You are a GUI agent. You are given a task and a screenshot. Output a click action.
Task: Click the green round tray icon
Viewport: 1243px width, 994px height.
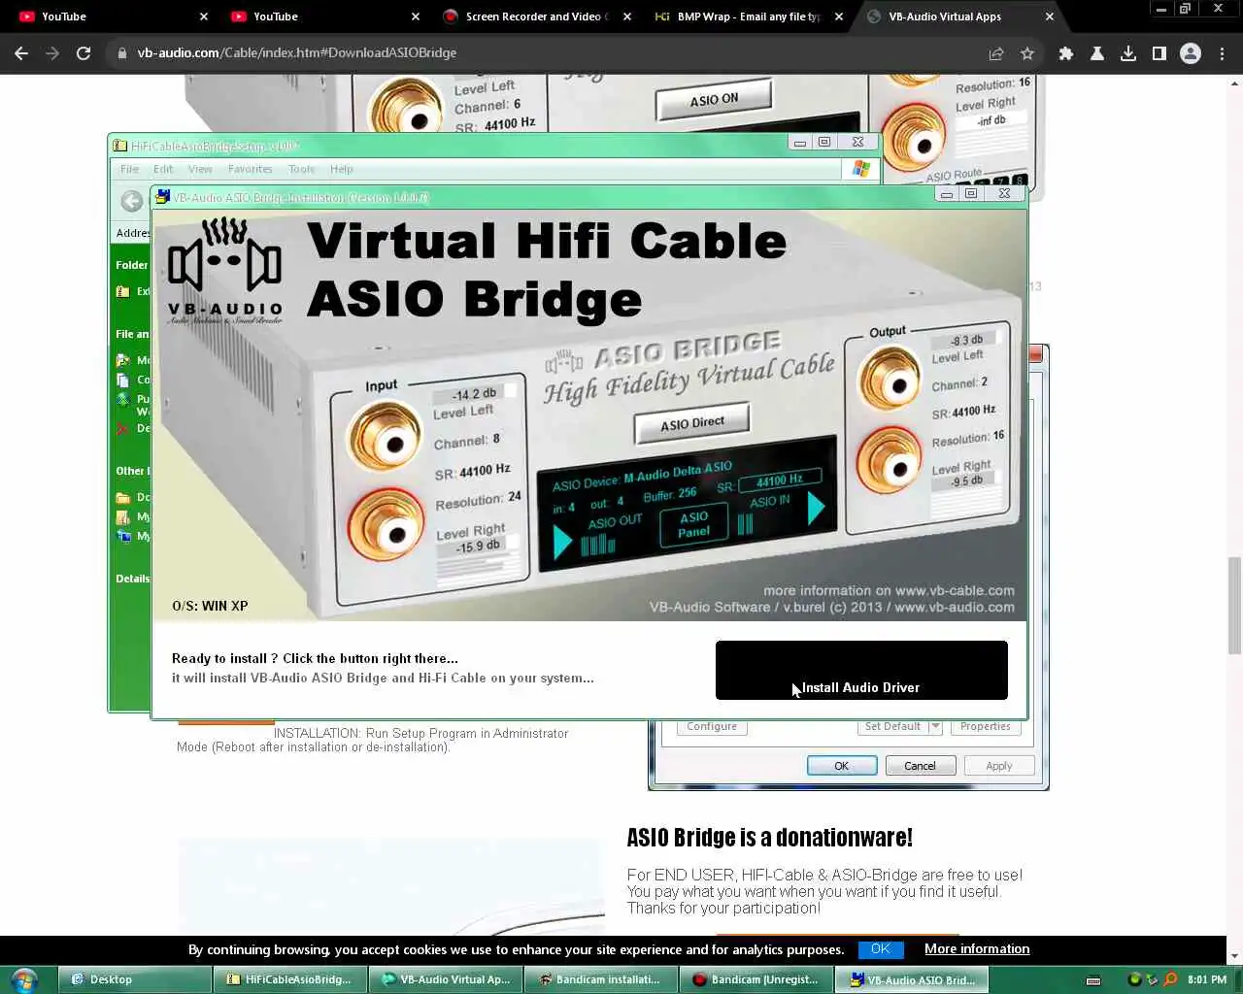[x=1134, y=979]
